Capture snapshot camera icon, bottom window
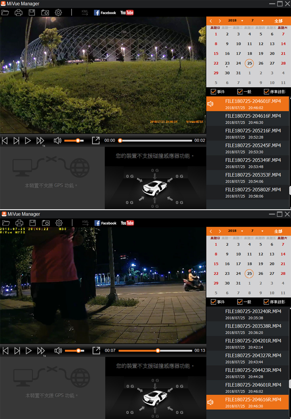291x419 pixels. [x=46, y=223]
